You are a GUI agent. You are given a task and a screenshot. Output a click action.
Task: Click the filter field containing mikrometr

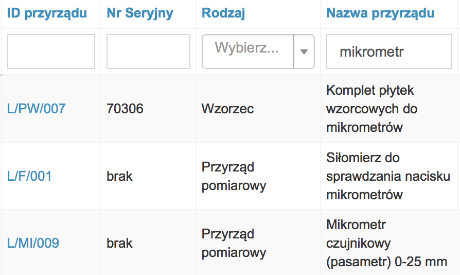pyautogui.click(x=389, y=51)
